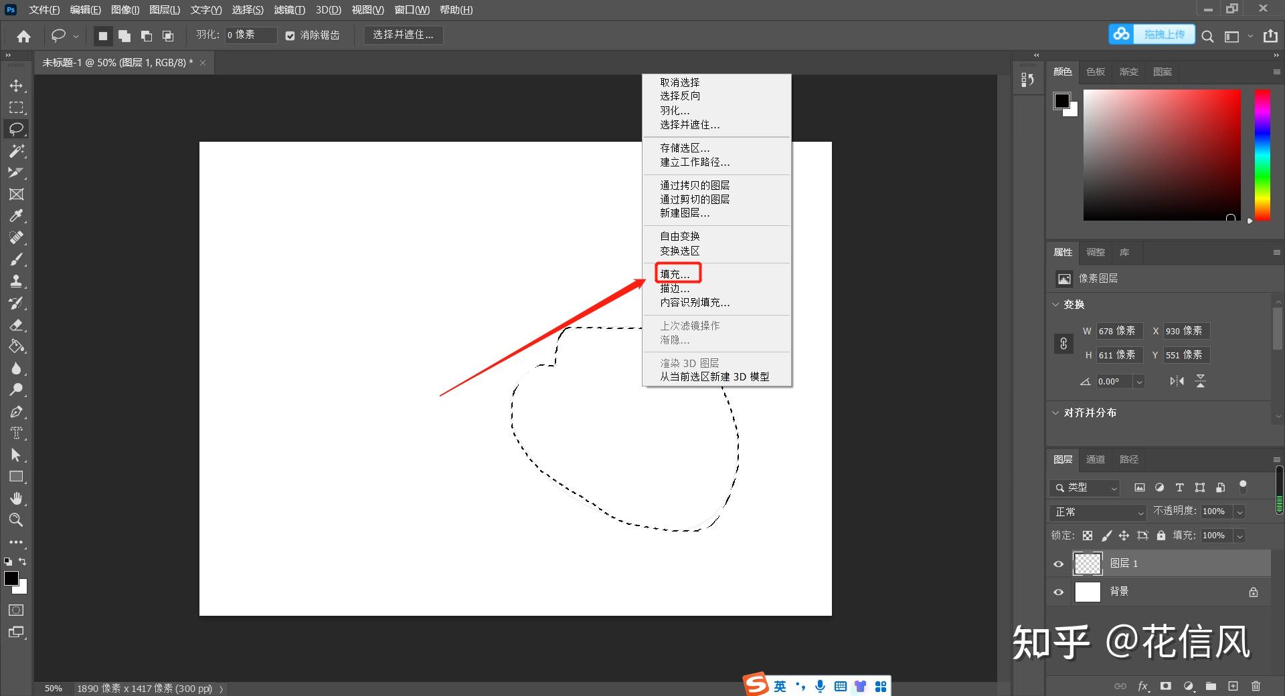Toggle lock transparent pixels
This screenshot has height=696, width=1285.
(x=1088, y=536)
